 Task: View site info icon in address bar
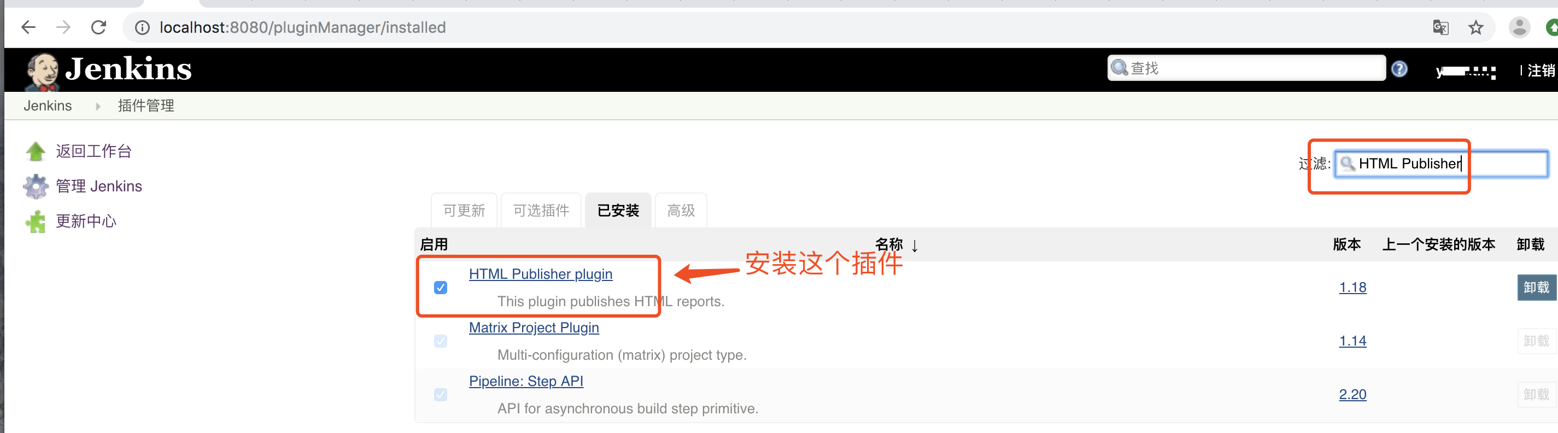pos(142,28)
